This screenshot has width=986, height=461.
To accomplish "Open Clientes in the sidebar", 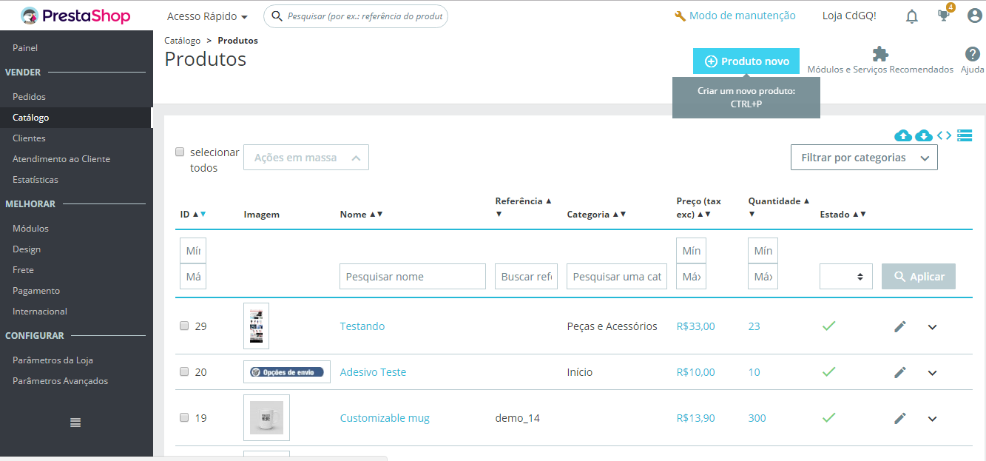I will point(29,138).
